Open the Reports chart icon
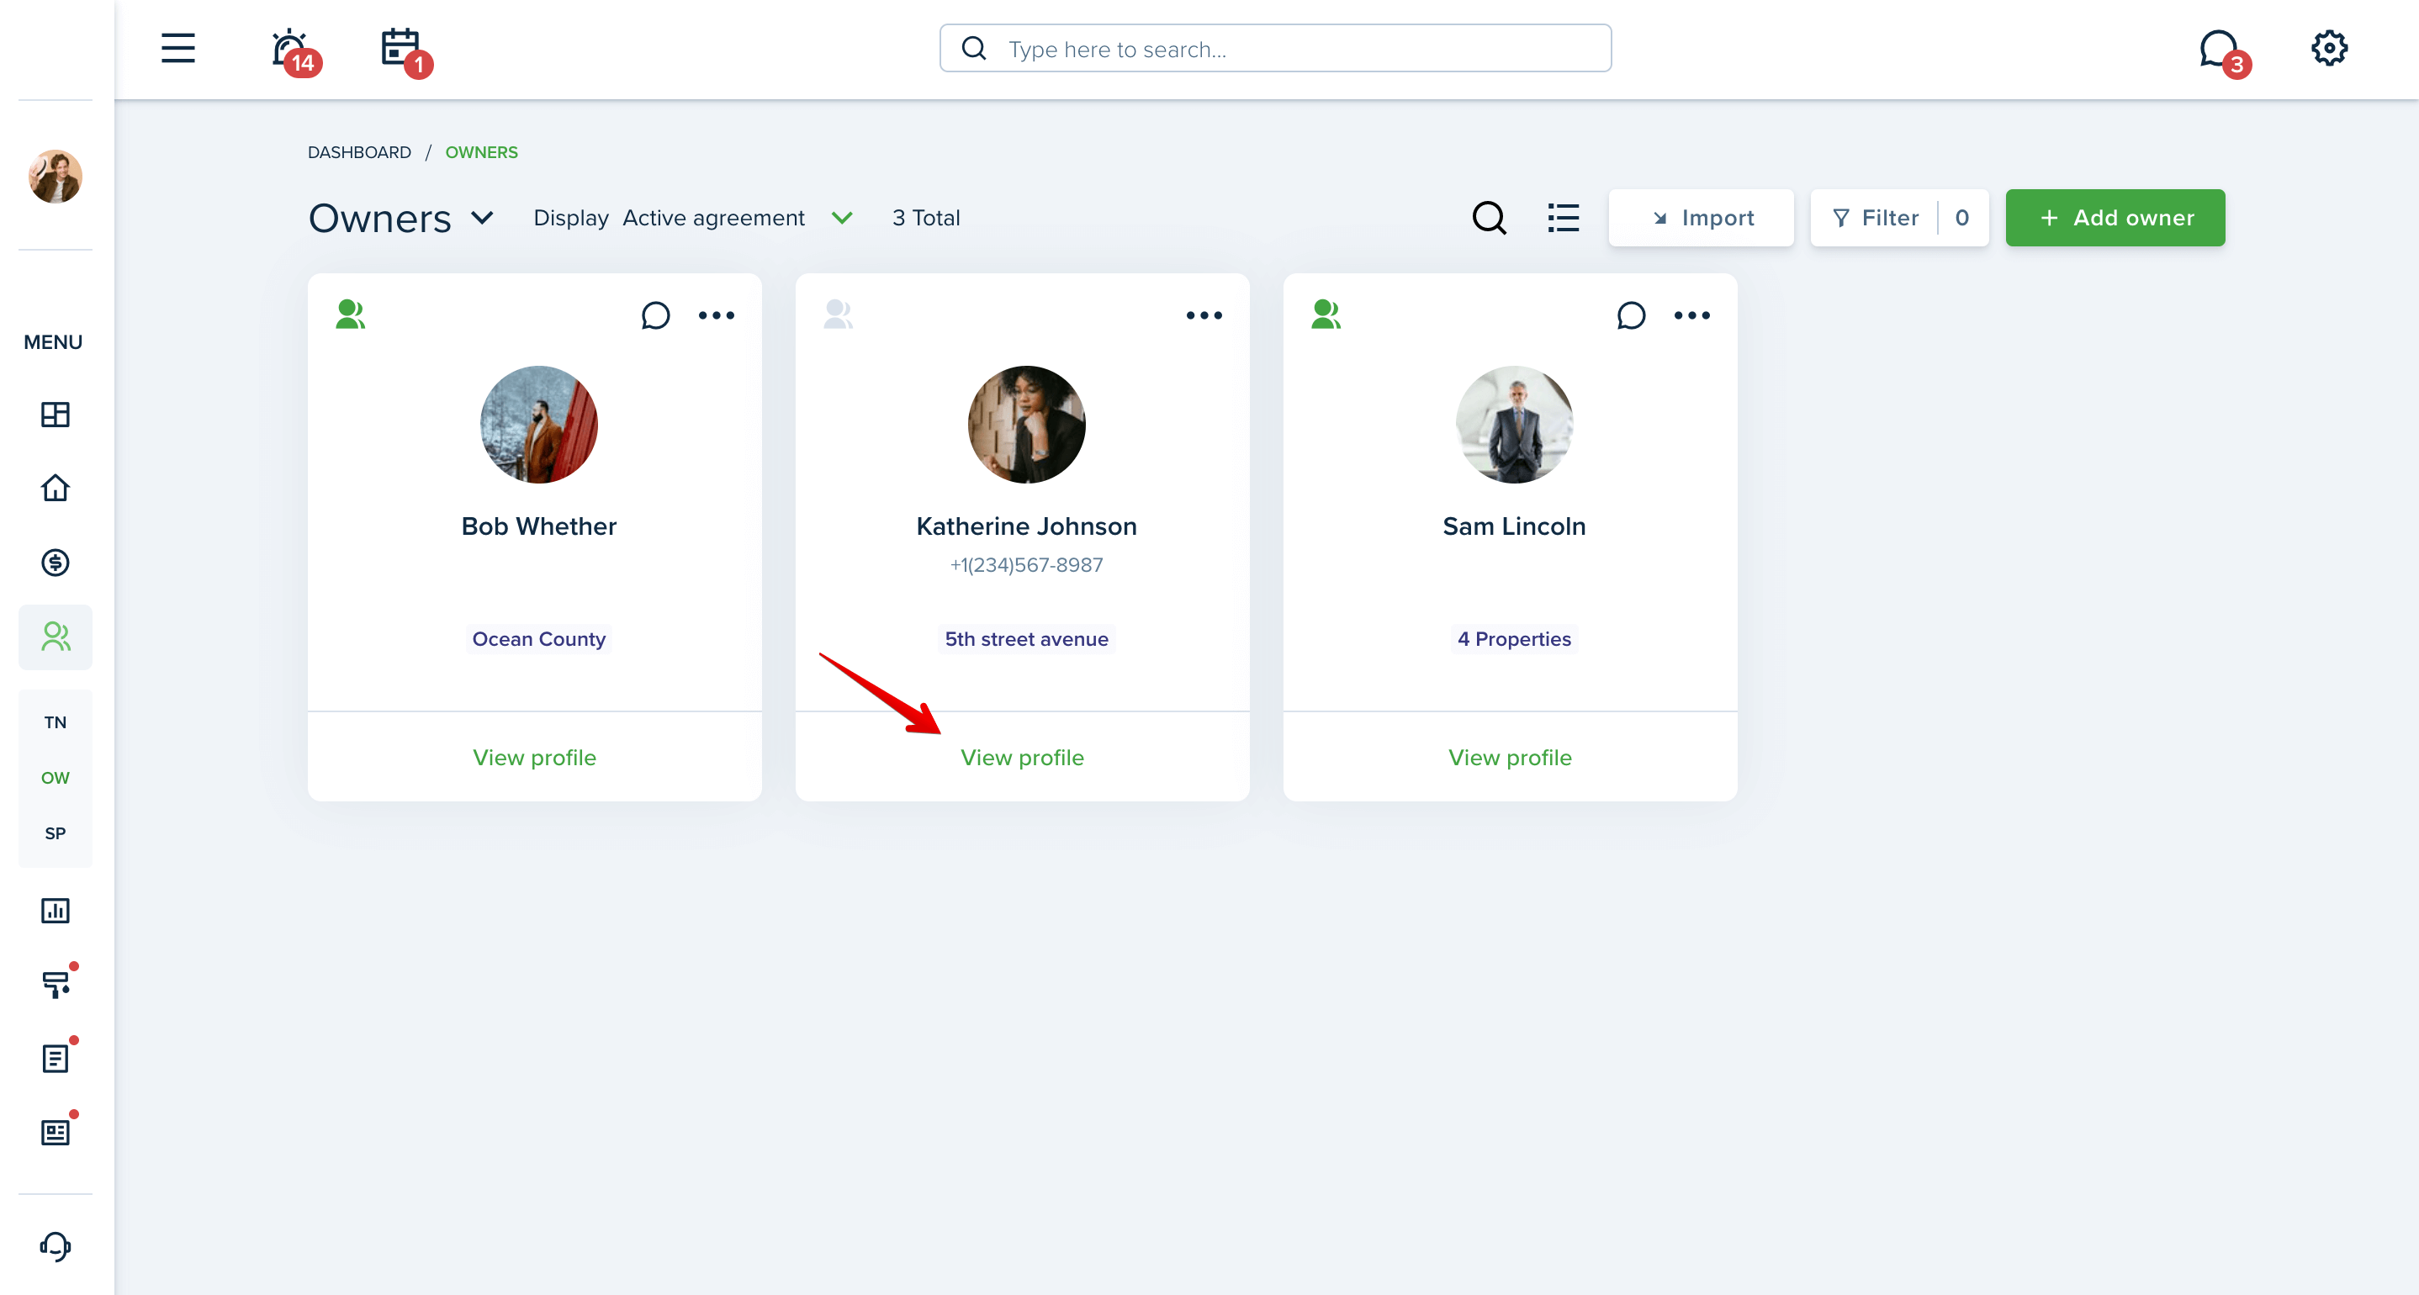The height and width of the screenshot is (1295, 2419). pyautogui.click(x=56, y=910)
